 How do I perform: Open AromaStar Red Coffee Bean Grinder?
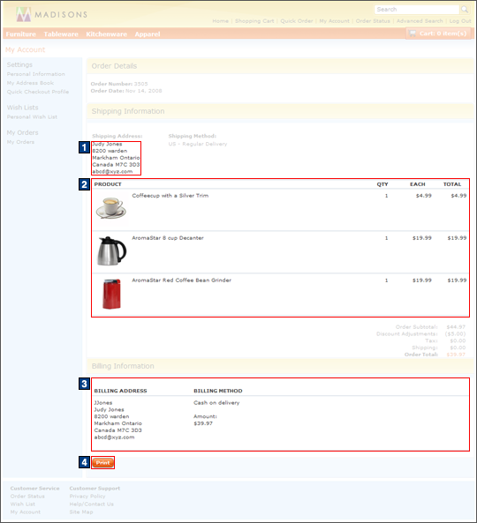tap(181, 280)
